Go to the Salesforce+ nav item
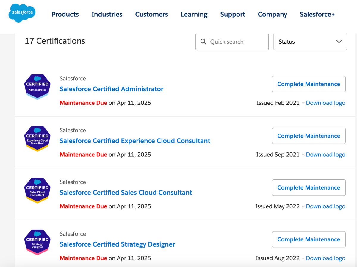Screen dimensions: 357x267 click(x=317, y=14)
